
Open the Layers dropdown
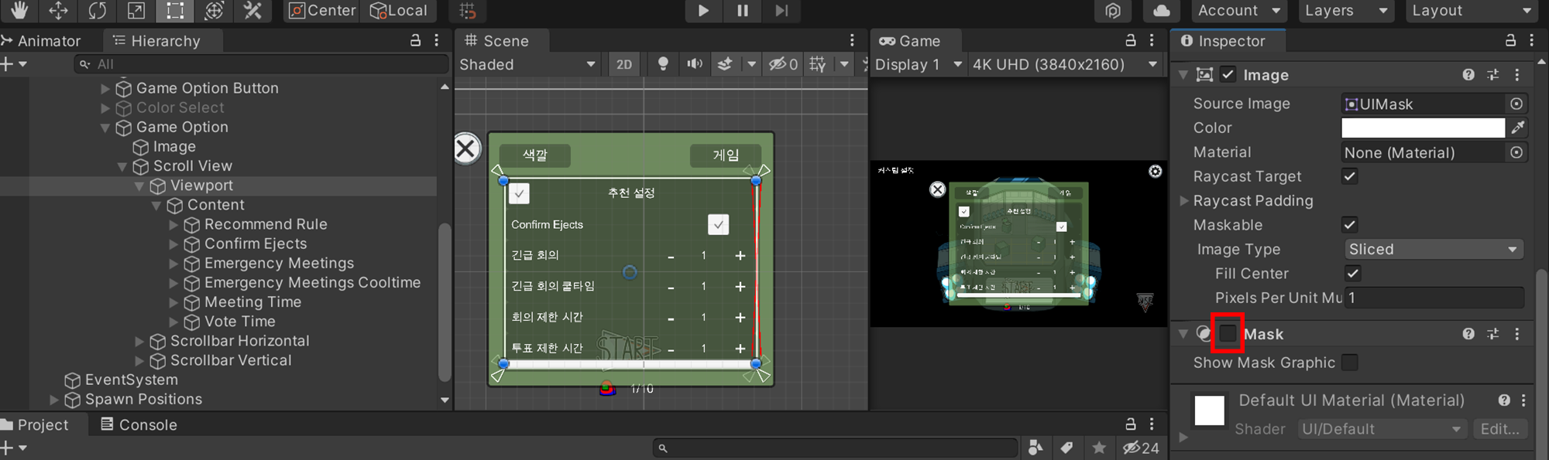pos(1345,10)
